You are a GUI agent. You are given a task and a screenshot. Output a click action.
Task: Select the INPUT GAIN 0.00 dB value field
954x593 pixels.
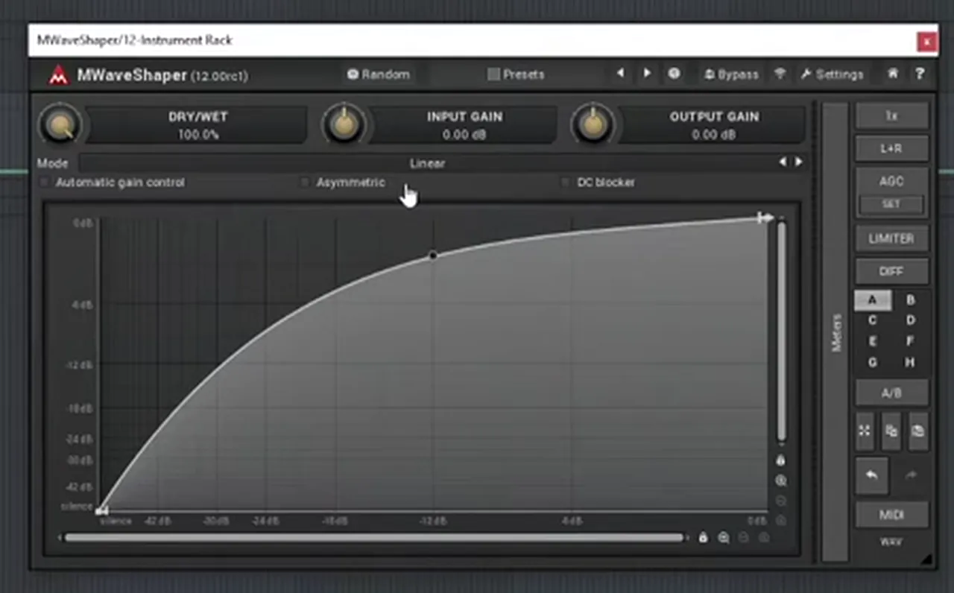pos(464,125)
